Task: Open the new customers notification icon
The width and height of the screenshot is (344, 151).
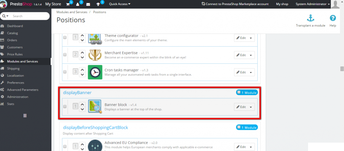Action: click(x=78, y=4)
